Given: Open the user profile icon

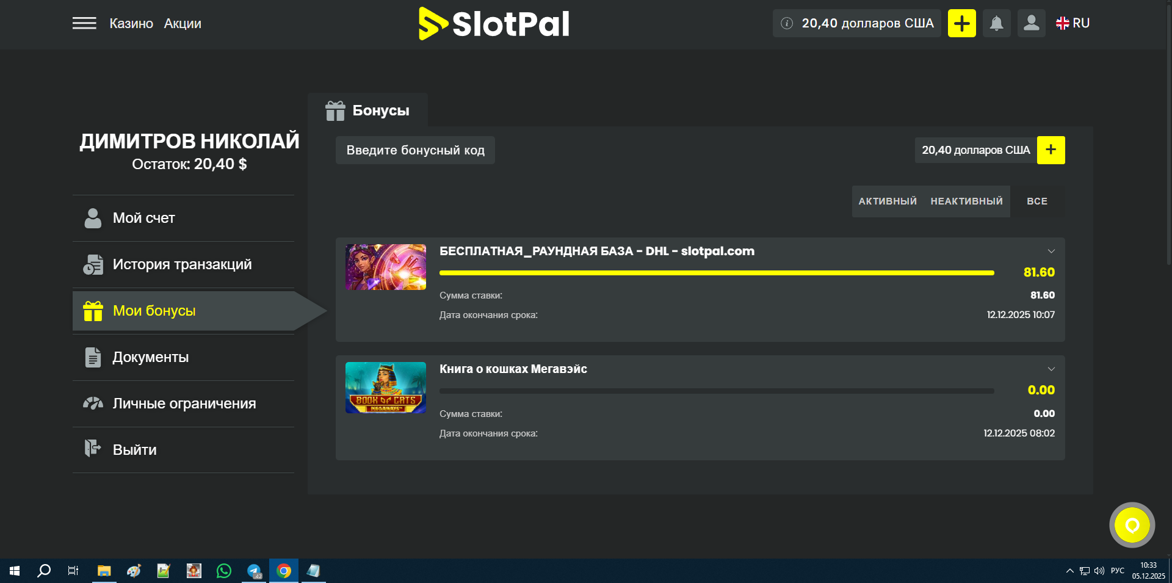Looking at the screenshot, I should click(x=1031, y=23).
